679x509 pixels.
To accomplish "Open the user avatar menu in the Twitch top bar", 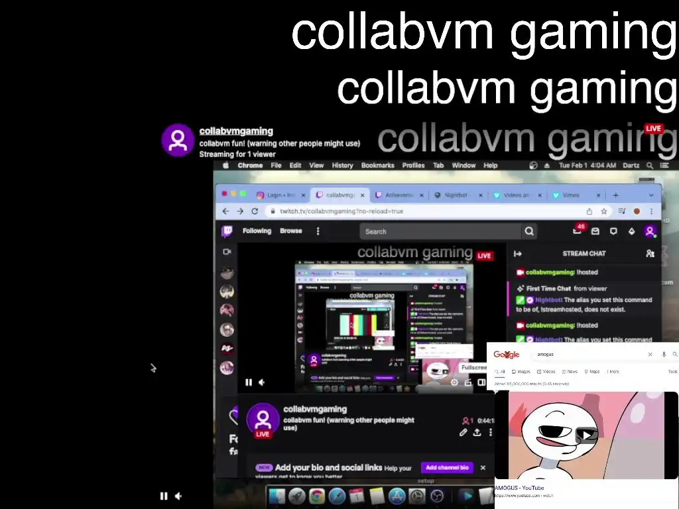I will [650, 231].
